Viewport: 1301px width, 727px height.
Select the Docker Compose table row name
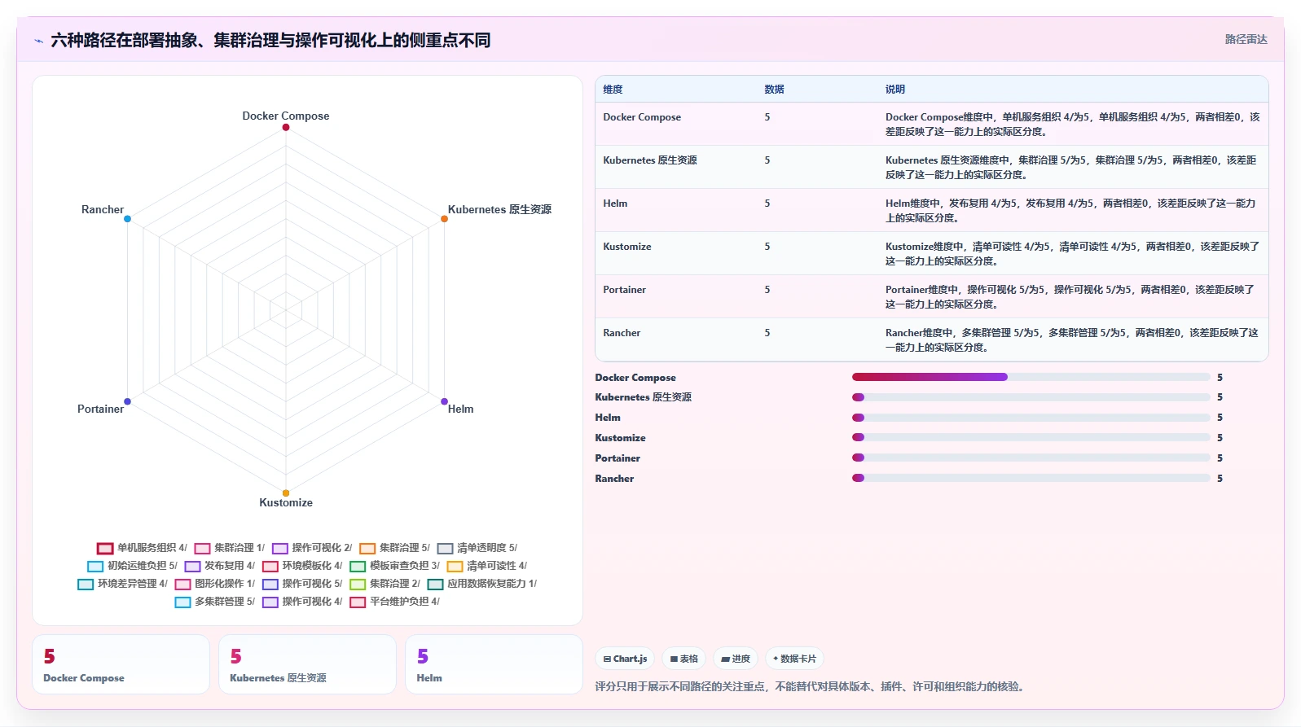point(642,117)
